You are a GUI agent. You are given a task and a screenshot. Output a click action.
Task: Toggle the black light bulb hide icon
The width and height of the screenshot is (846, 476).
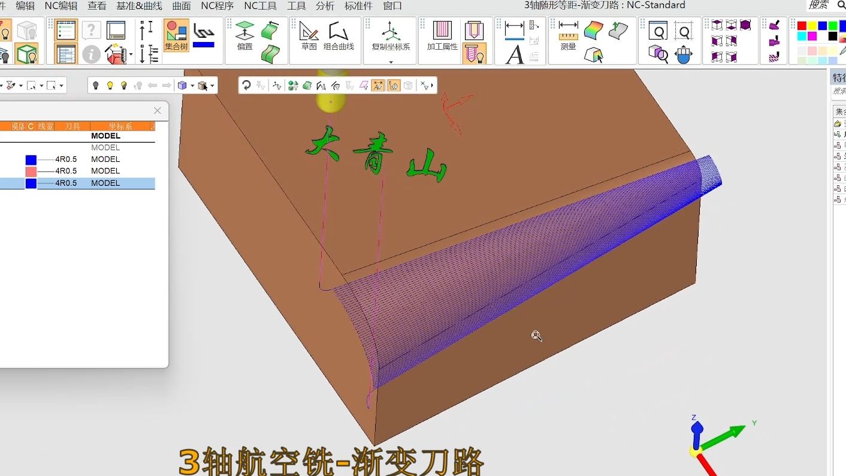(x=95, y=86)
